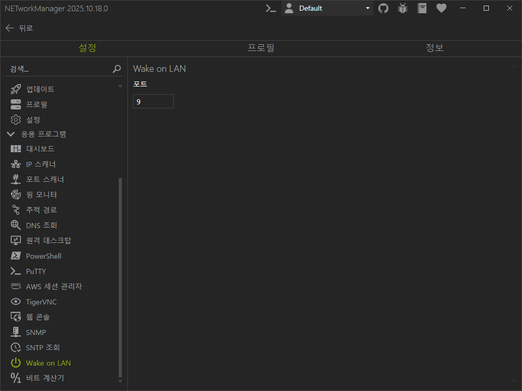Click the percent icon for 비트 계산기
Screen dimensions: 522x391
pos(16,378)
